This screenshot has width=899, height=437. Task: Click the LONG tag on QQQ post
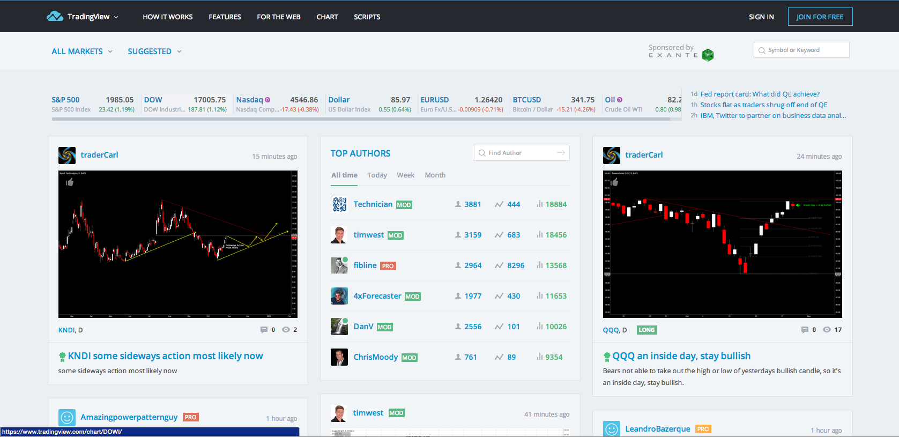click(647, 330)
